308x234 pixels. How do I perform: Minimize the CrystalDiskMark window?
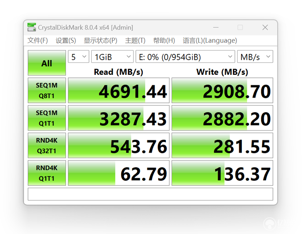point(216,27)
